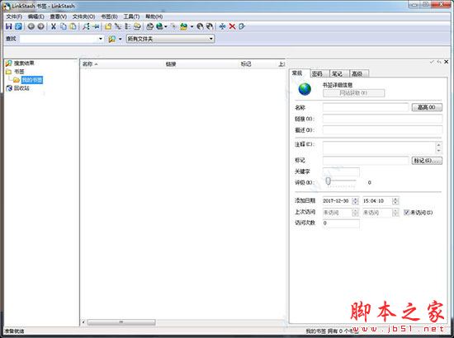This screenshot has width=454, height=338.
Task: Select the 书签 root tree node
Action: [x=19, y=72]
